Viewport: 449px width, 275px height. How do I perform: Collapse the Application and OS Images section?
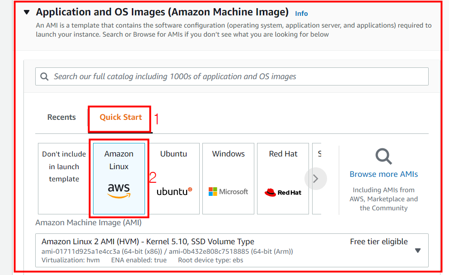pos(27,12)
